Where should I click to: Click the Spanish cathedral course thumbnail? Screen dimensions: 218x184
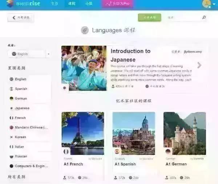[x=134, y=133]
